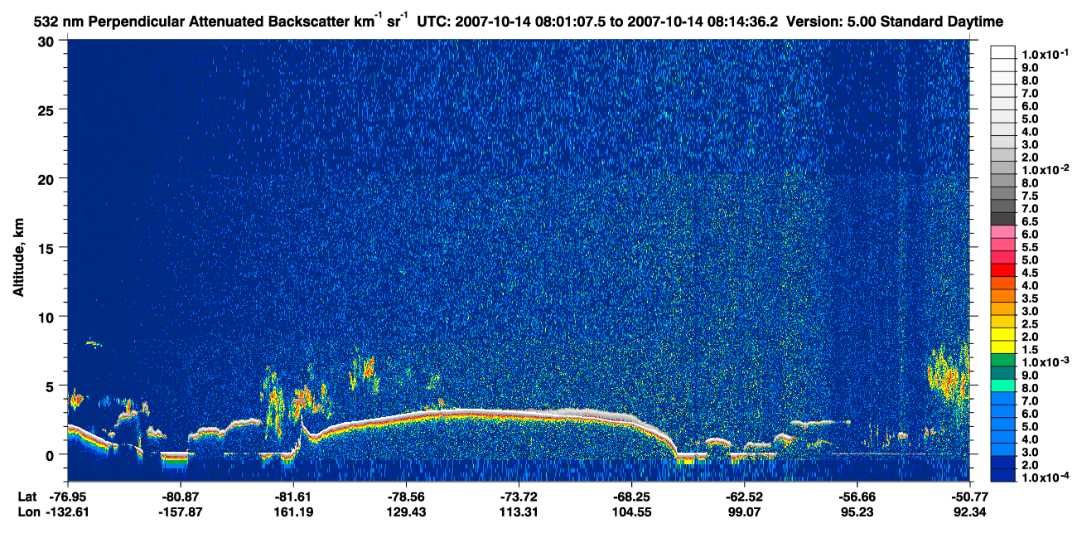Click the Altitude, km axis label
1077x553 pixels.
(x=18, y=258)
